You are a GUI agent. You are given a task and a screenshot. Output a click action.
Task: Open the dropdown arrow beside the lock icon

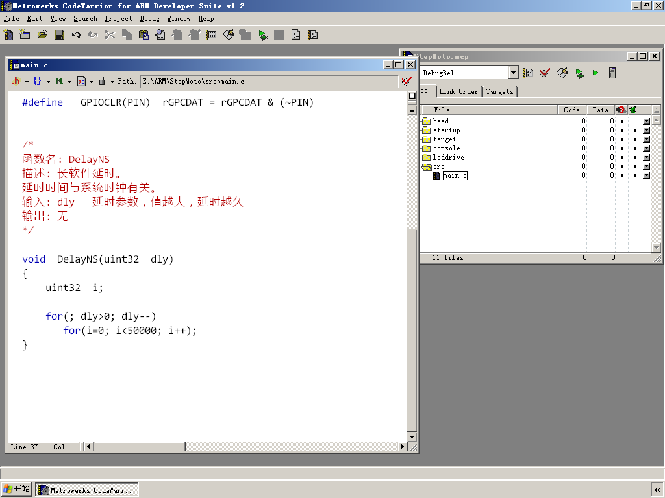[x=112, y=81]
